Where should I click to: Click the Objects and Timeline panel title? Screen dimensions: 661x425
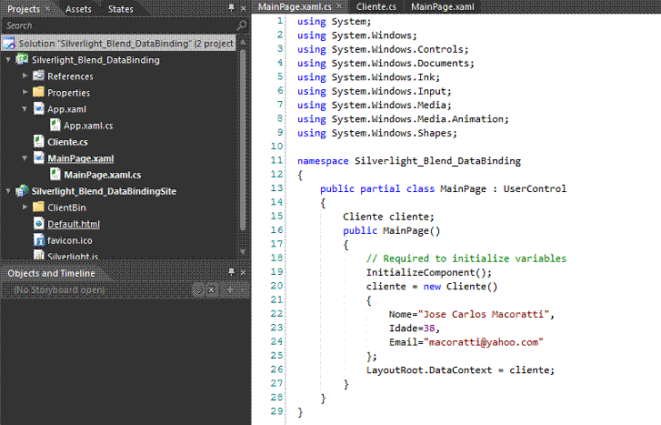[x=51, y=273]
